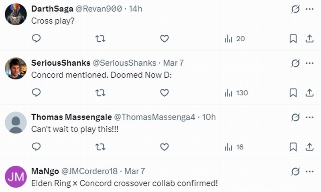View the 130 views on SeriousShanks' tweet
Image resolution: width=321 pixels, height=192 pixels.
(x=236, y=93)
